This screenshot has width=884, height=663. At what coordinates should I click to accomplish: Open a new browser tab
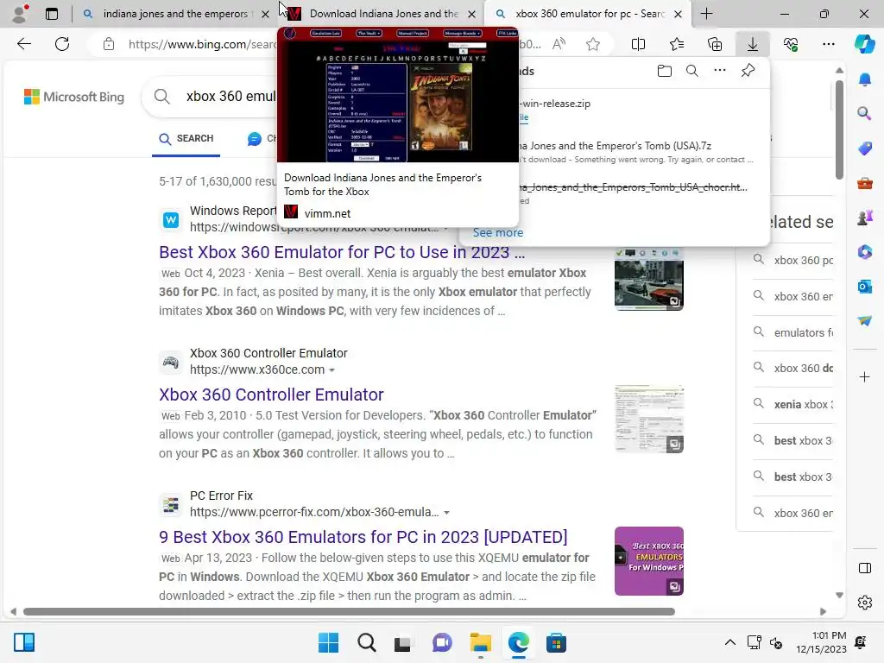point(706,14)
